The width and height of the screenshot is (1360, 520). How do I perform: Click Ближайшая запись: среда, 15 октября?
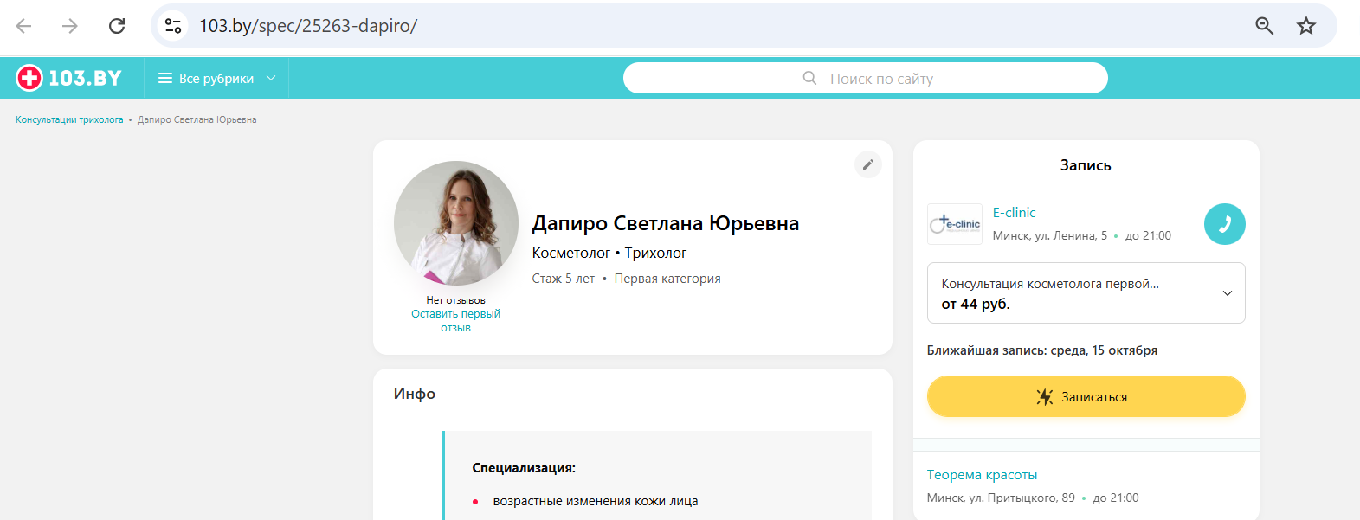pos(1042,350)
